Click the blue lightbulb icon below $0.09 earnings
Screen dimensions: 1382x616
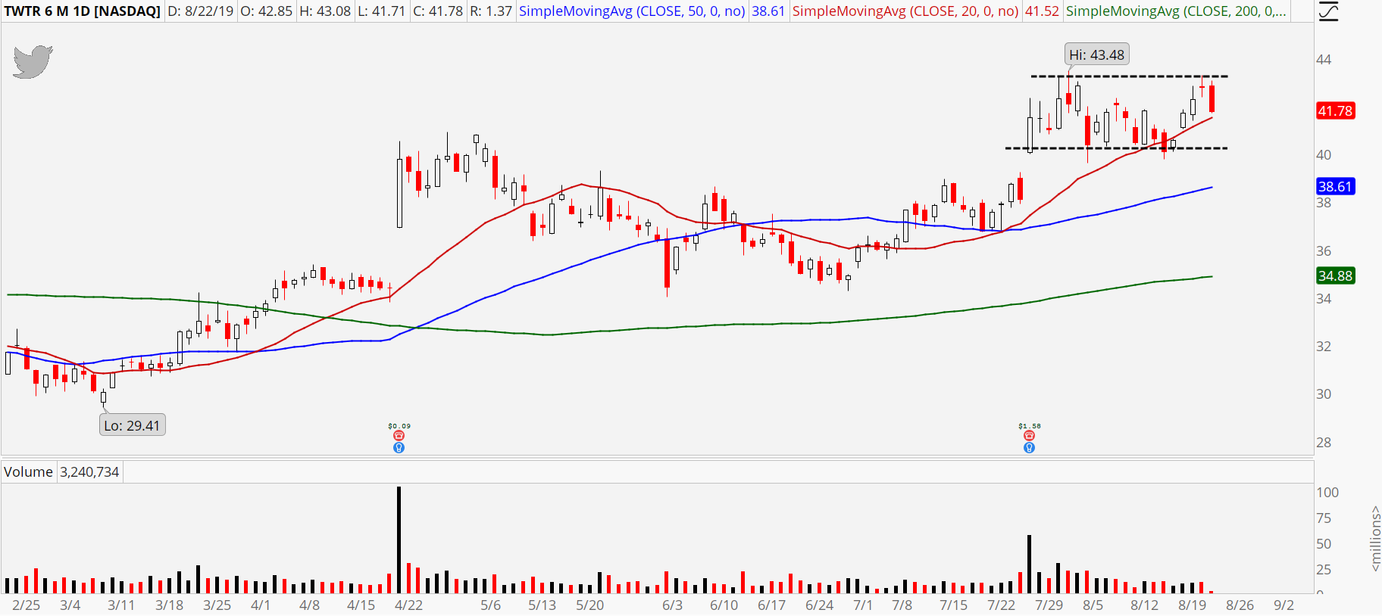click(x=399, y=448)
